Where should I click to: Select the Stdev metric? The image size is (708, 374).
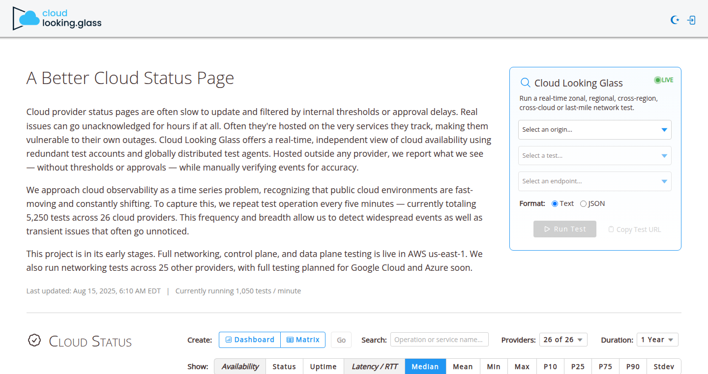click(x=664, y=367)
